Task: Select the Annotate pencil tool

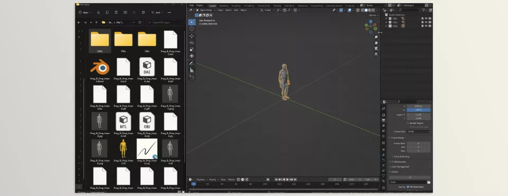Action: pyautogui.click(x=192, y=63)
